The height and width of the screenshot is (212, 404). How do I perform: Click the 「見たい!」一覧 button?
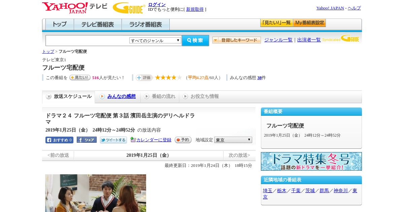[276, 23]
